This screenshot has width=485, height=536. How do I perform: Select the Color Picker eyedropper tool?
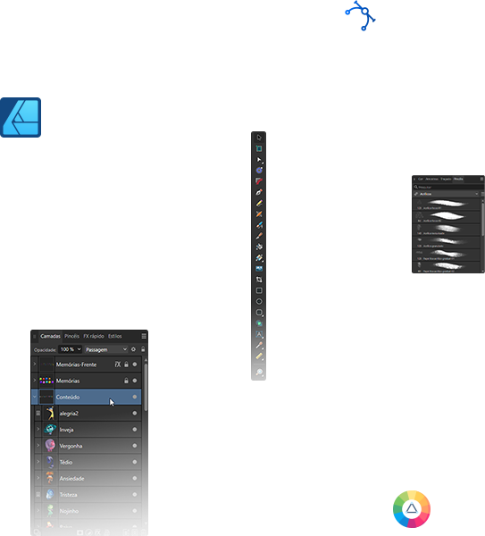pos(259,345)
